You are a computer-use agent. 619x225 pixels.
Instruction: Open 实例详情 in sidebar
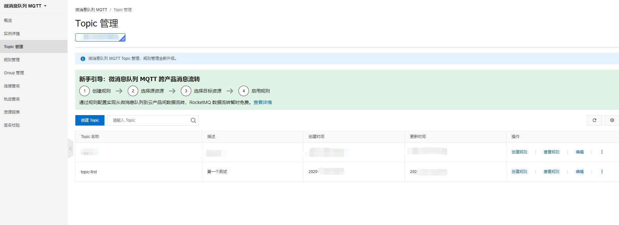[12, 33]
